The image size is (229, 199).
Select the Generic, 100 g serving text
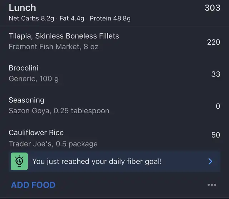click(x=34, y=79)
